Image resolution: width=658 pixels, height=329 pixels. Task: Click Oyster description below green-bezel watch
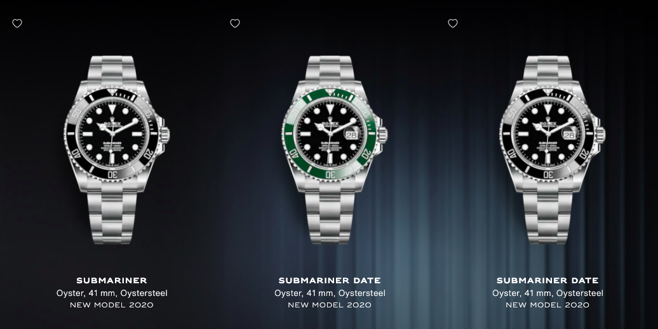click(330, 293)
